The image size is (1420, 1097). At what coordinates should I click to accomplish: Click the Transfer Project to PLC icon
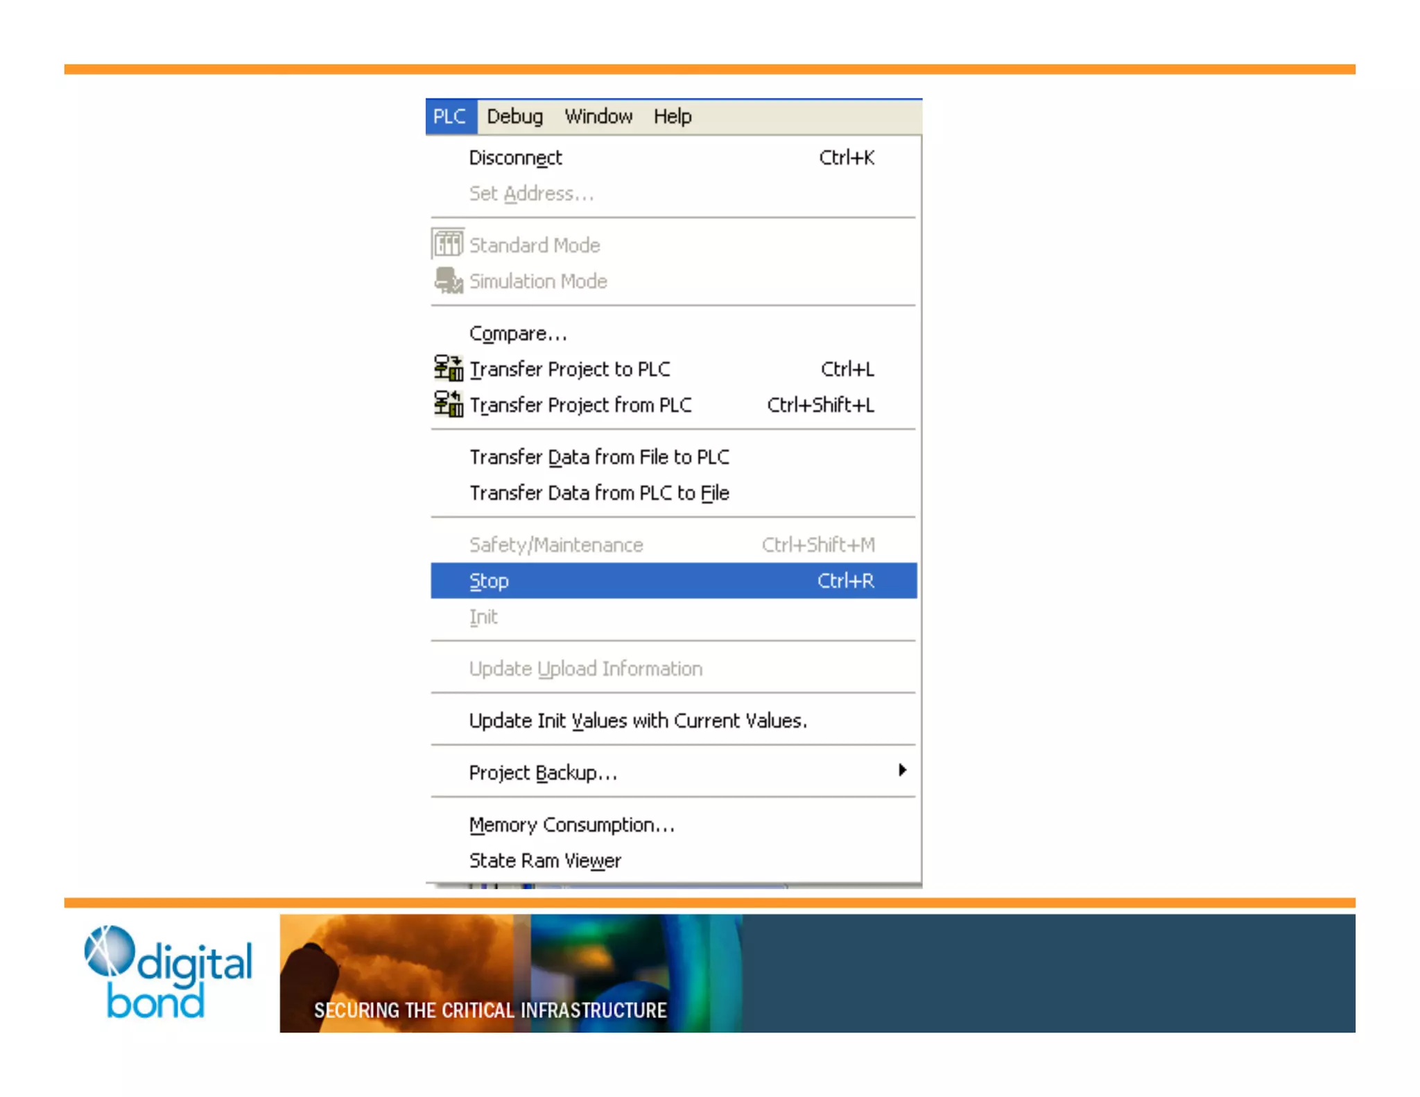tap(449, 368)
